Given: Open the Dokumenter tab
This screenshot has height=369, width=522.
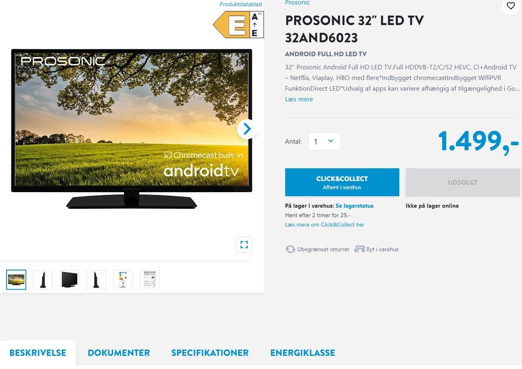Looking at the screenshot, I should point(119,353).
